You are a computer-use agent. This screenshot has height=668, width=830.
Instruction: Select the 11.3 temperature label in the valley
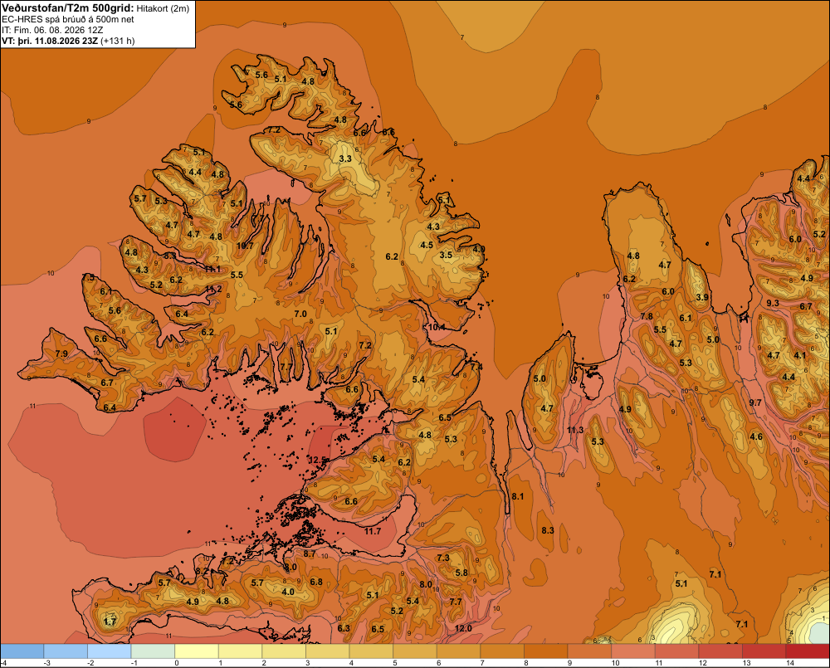[x=575, y=430]
